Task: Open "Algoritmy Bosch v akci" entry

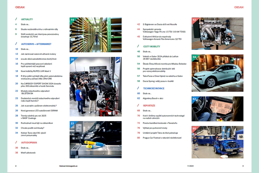Action: (x=153, y=98)
